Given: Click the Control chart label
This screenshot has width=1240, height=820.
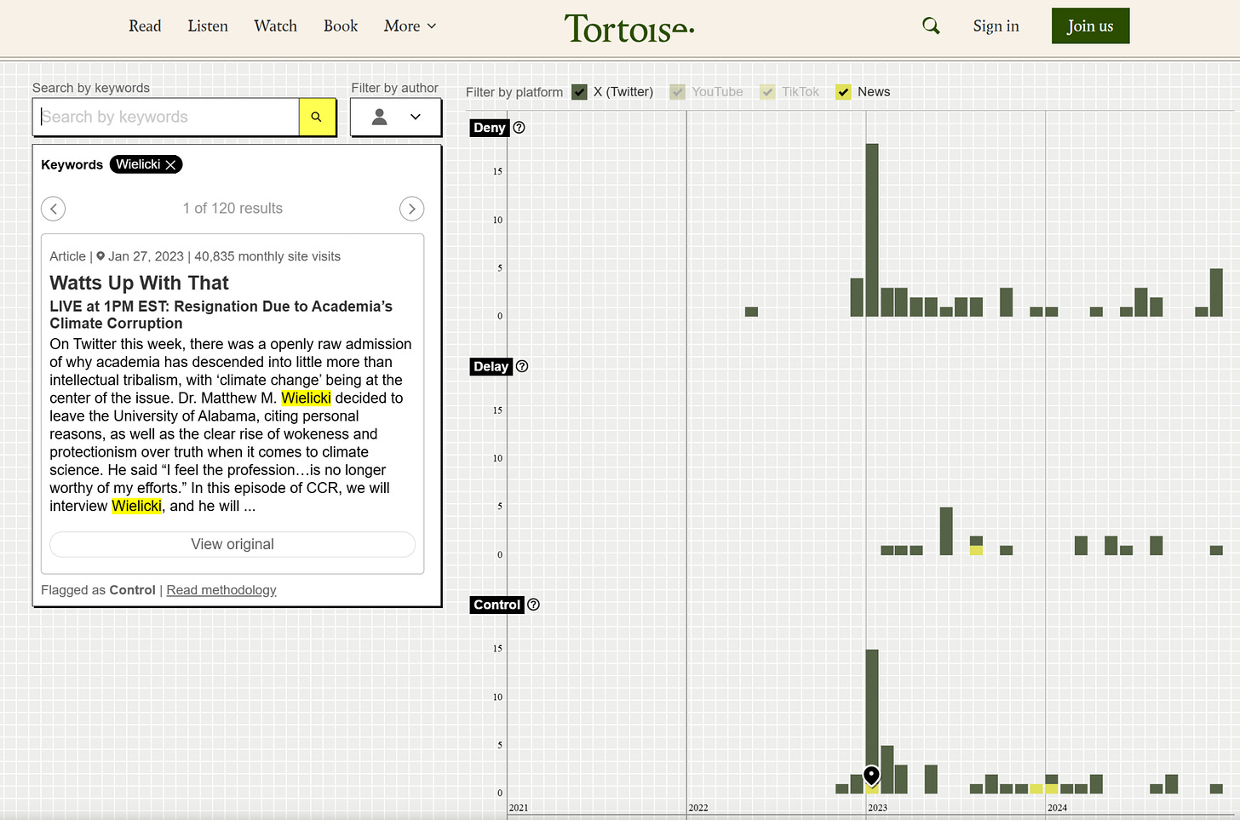Looking at the screenshot, I should pyautogui.click(x=497, y=605).
